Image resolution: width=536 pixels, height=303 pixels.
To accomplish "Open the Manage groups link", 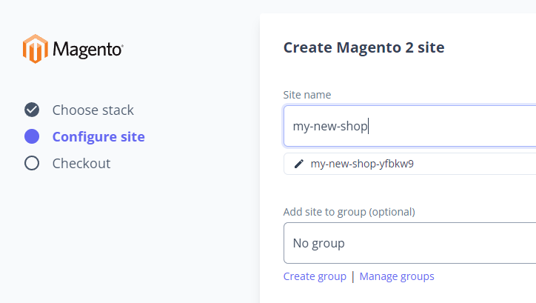I will point(397,276).
